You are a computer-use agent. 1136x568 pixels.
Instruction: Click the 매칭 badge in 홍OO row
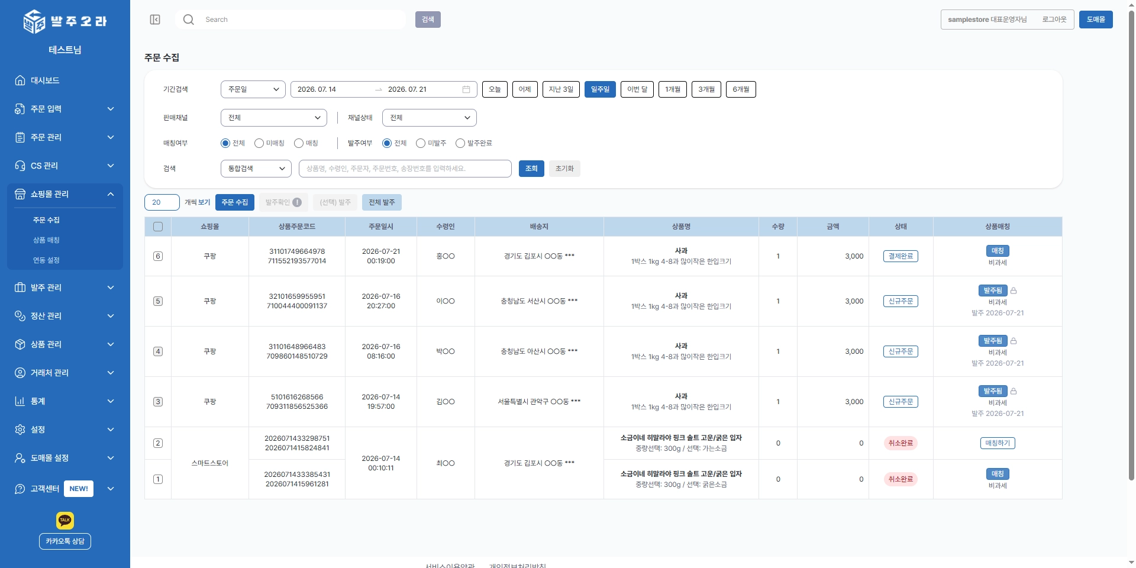tap(998, 251)
